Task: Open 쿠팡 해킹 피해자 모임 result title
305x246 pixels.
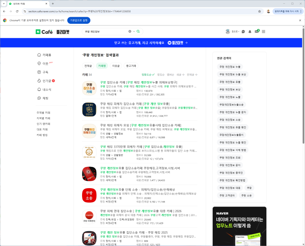Action: point(140,125)
